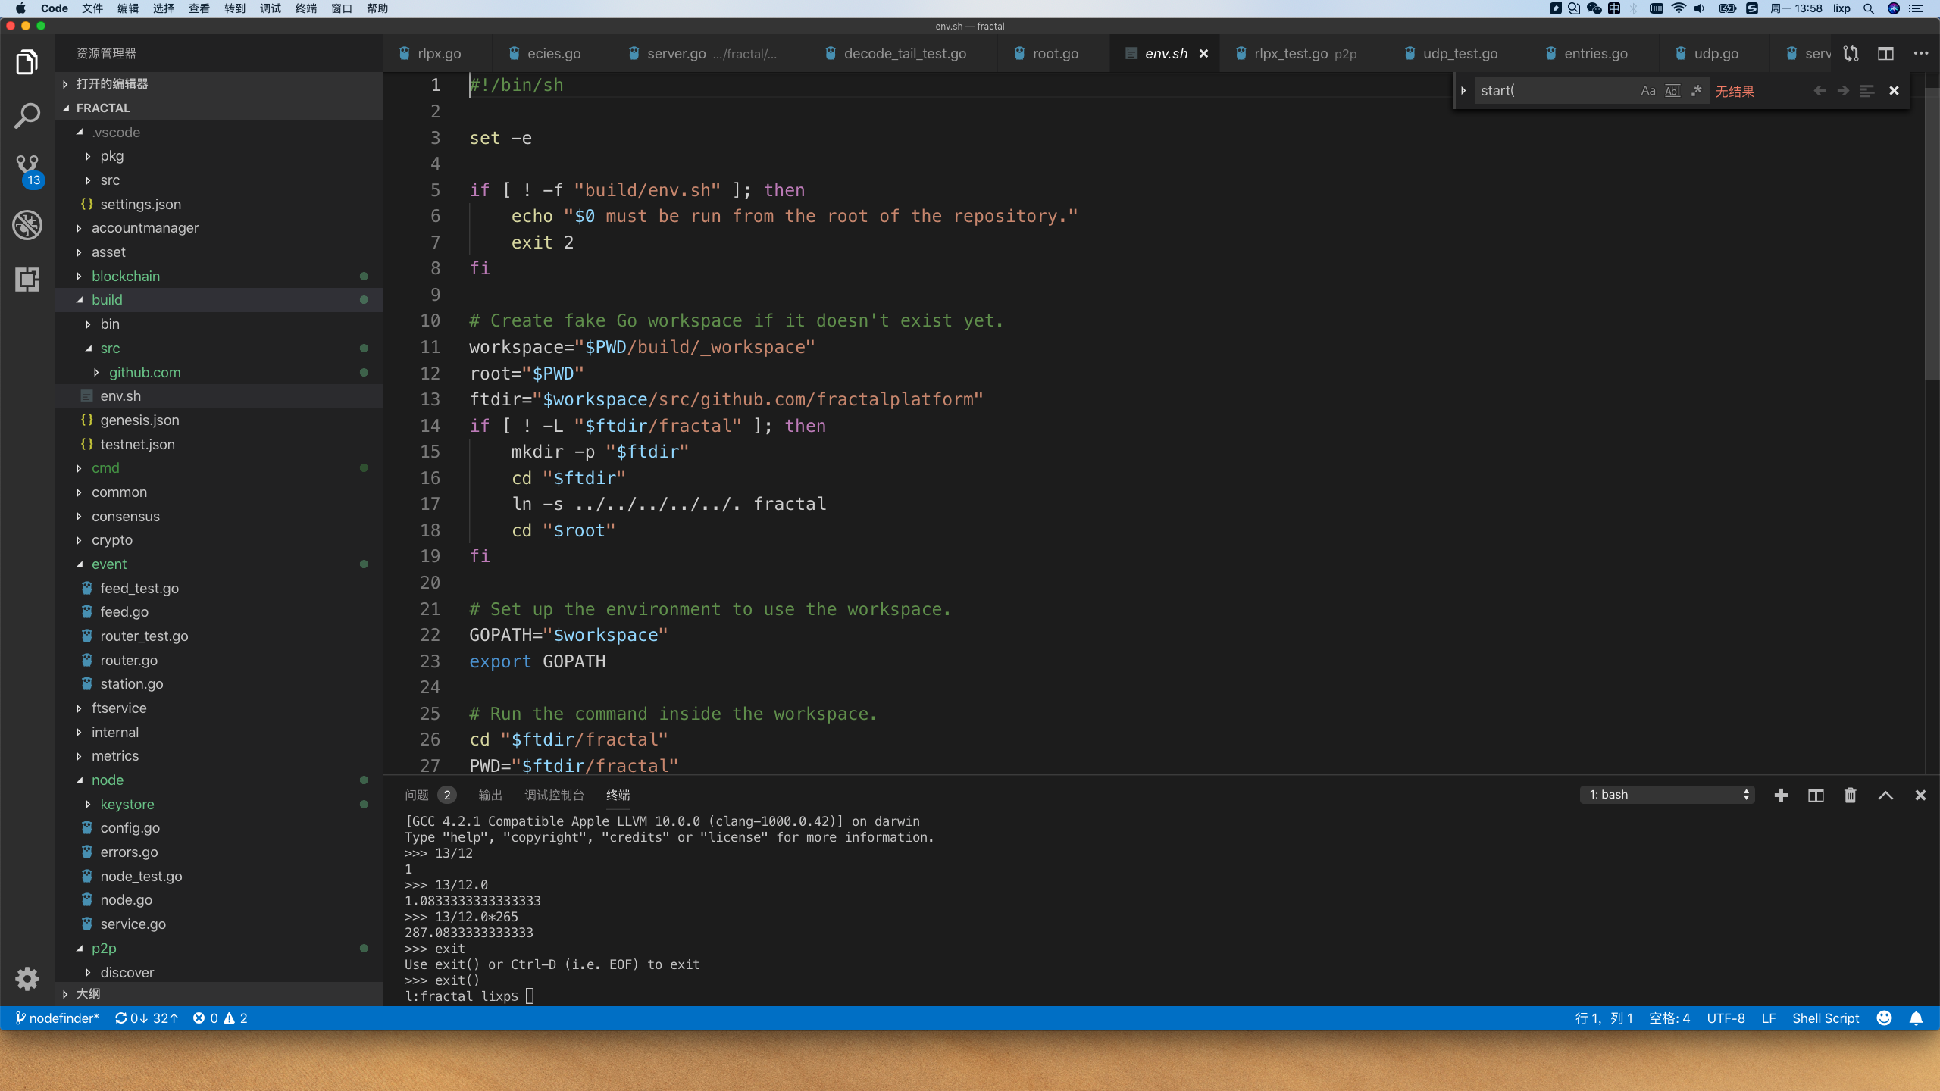Click UTF-8 encoding in status bar

tap(1726, 1018)
